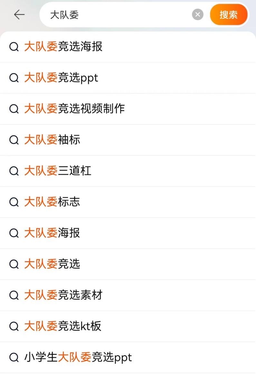Viewport: 256px width, 377px height.
Task: Tap suggestion 大队委海报
Action: pyautogui.click(x=52, y=233)
